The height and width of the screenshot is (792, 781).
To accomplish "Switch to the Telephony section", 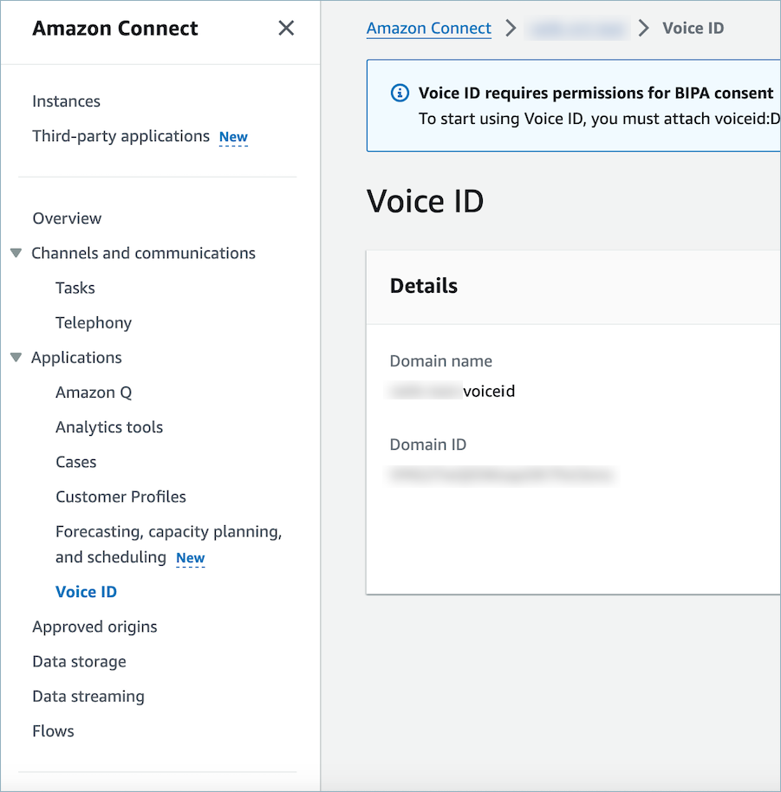I will [93, 322].
